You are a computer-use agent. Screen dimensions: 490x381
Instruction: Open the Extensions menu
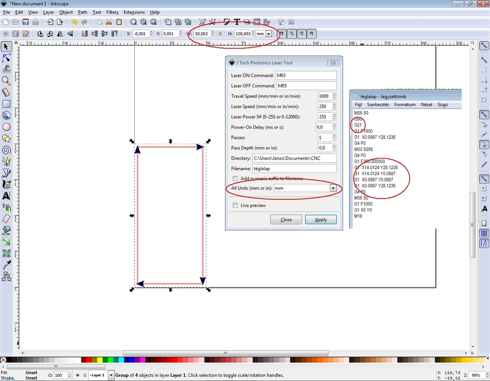(134, 12)
